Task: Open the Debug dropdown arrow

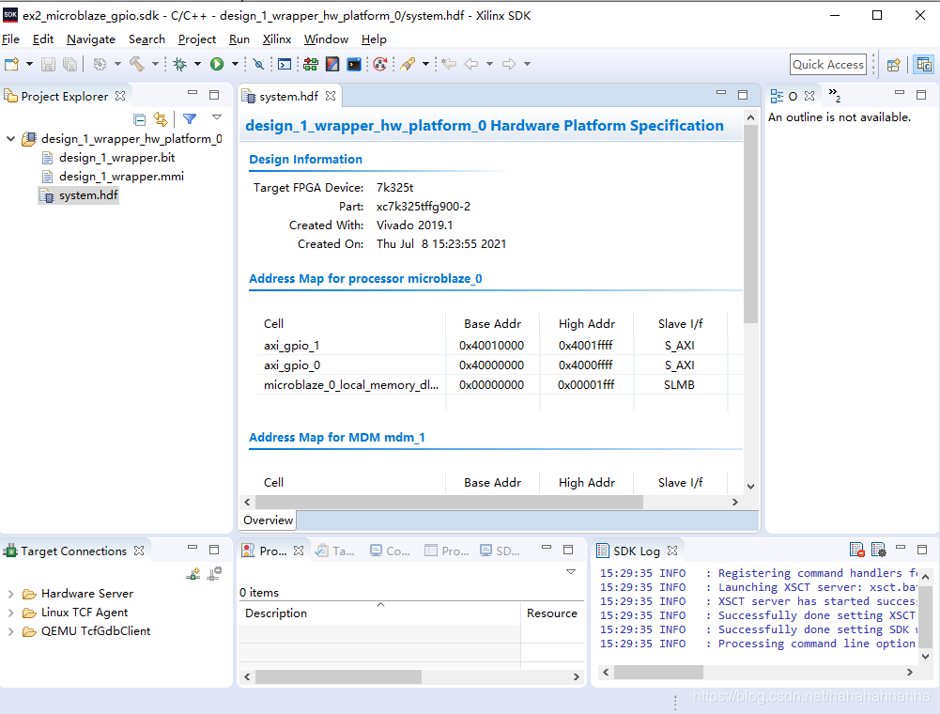Action: (x=197, y=64)
